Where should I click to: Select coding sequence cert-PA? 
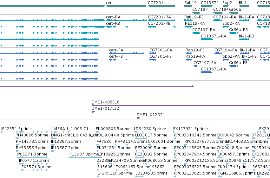pos(126,53)
